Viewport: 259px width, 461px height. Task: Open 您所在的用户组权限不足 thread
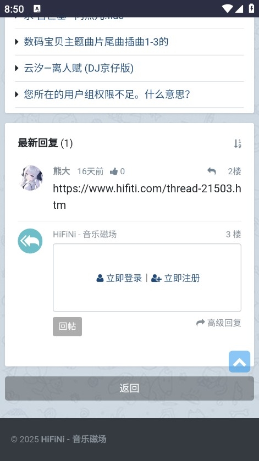coord(107,95)
